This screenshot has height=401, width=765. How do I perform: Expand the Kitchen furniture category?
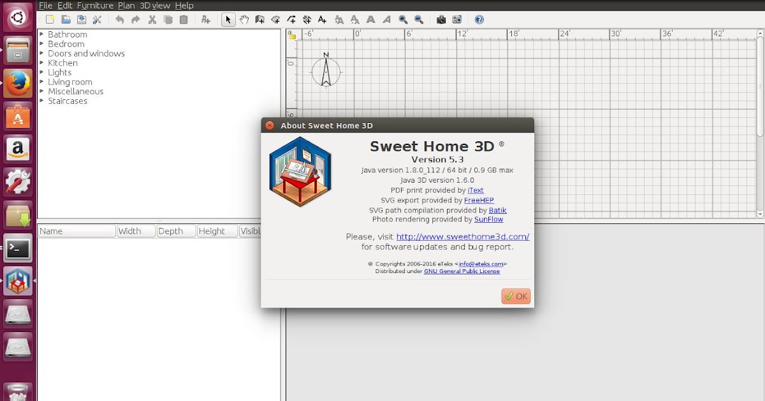(x=41, y=63)
